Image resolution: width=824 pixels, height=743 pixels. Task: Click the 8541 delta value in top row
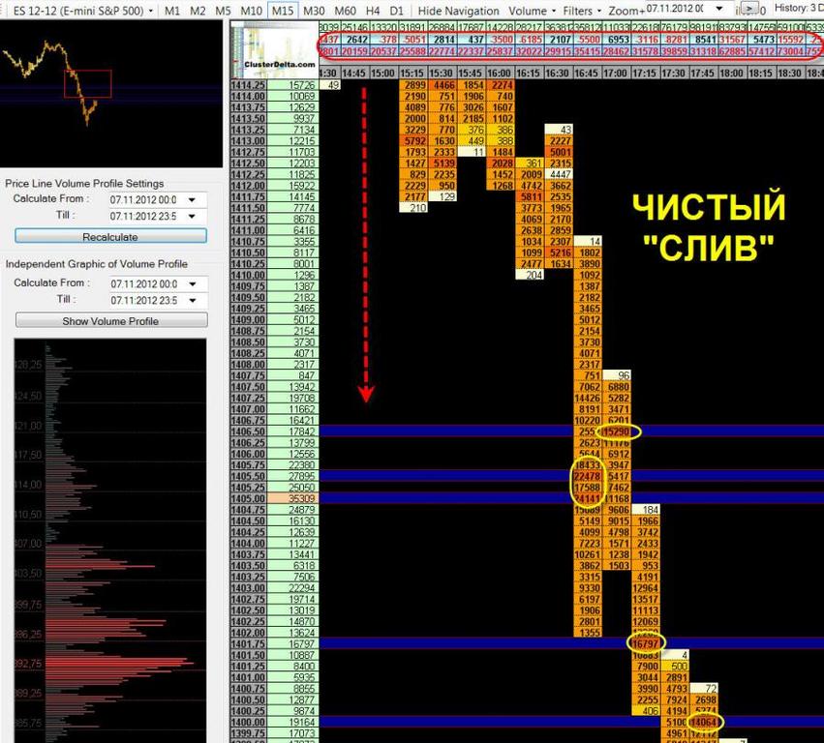tap(703, 40)
